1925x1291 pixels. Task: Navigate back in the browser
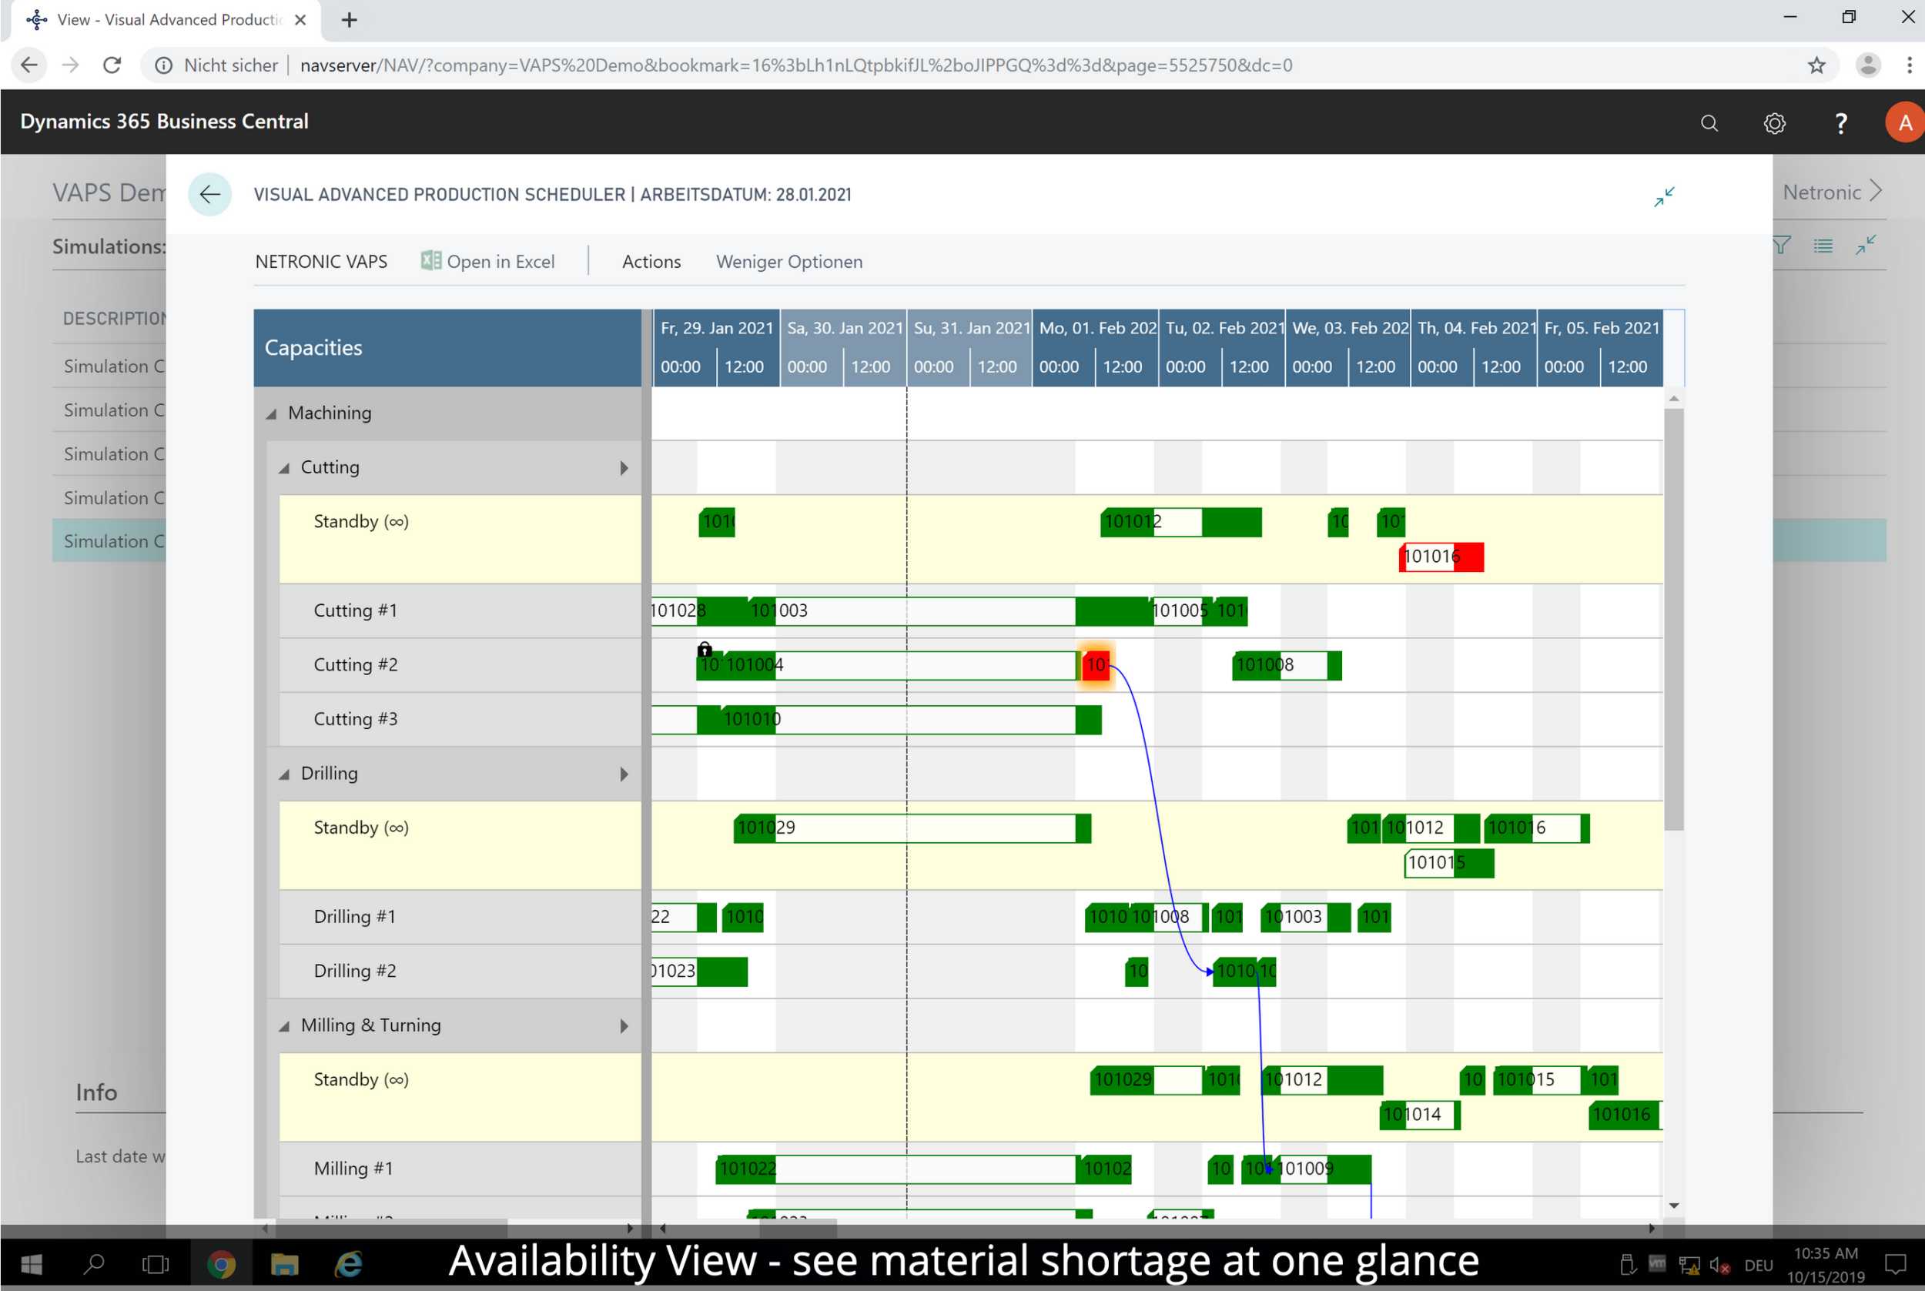[x=28, y=65]
